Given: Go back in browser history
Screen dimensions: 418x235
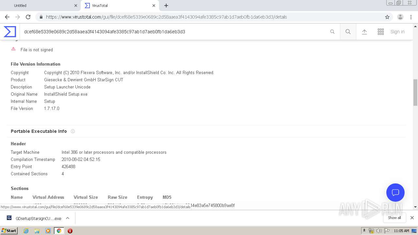Looking at the screenshot, I should pos(7,17).
